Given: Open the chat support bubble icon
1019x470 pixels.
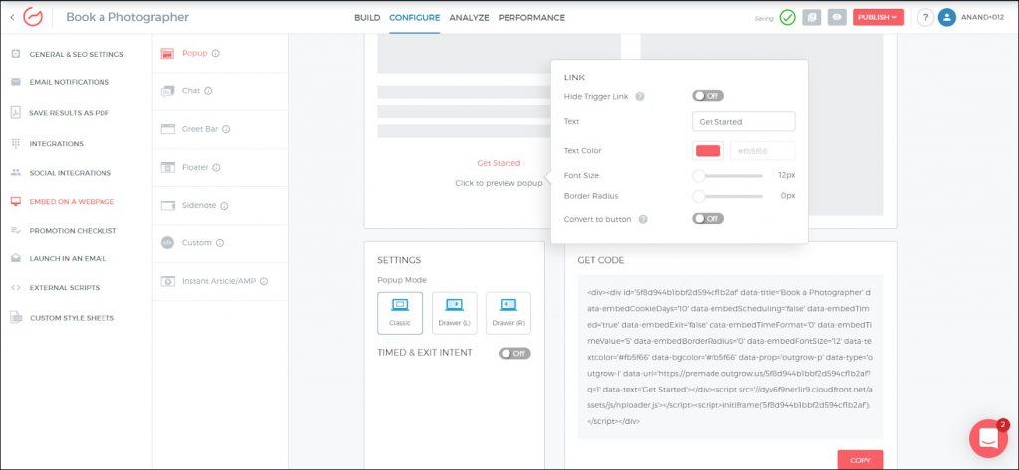Looking at the screenshot, I should (988, 438).
